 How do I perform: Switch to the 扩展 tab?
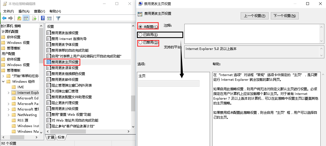[x=50, y=137]
